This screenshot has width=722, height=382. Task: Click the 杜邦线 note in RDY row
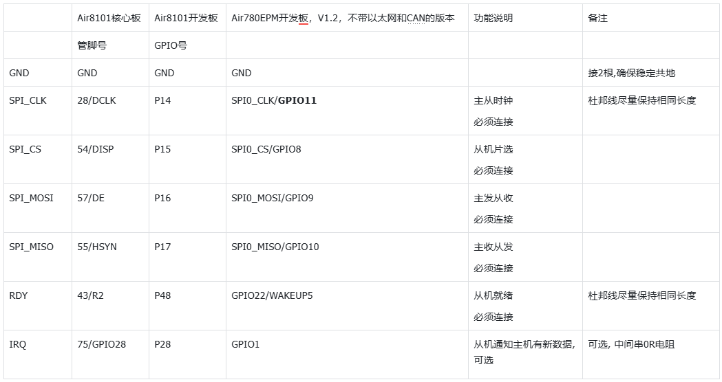pyautogui.click(x=642, y=295)
